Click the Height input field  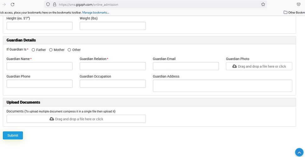39,26
